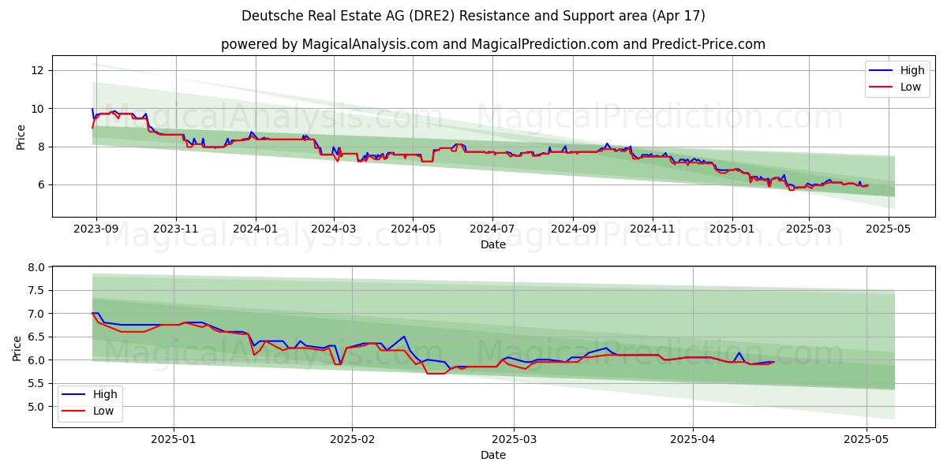947x473 pixels.
Task: Click the '2025-01' tick label in bottom chart
Action: coord(173,440)
